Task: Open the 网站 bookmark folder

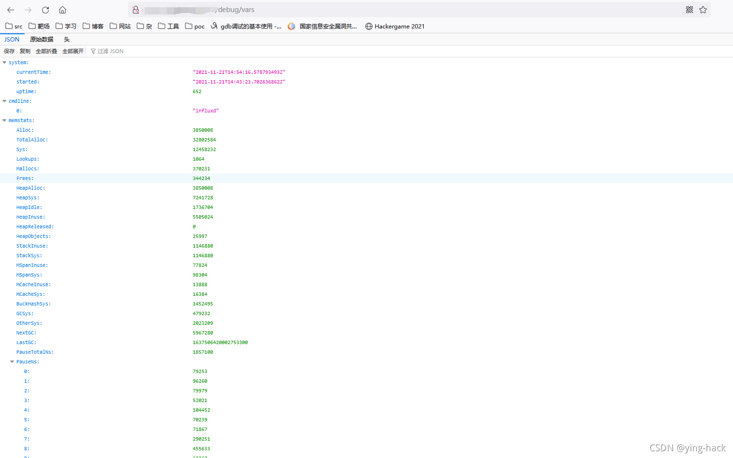Action: coord(120,26)
